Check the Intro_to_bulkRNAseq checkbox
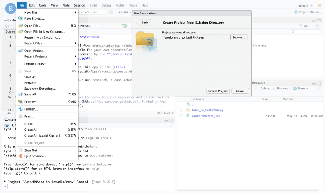The image size is (325, 193). coord(181,110)
